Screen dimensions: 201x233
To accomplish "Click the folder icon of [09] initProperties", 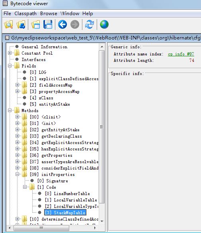I will click(24, 174).
